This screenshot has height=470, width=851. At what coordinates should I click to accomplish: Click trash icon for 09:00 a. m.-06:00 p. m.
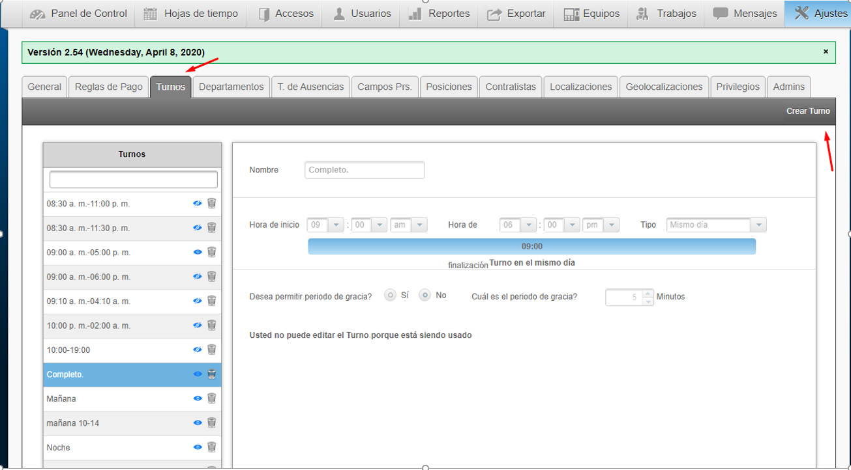[x=212, y=277]
